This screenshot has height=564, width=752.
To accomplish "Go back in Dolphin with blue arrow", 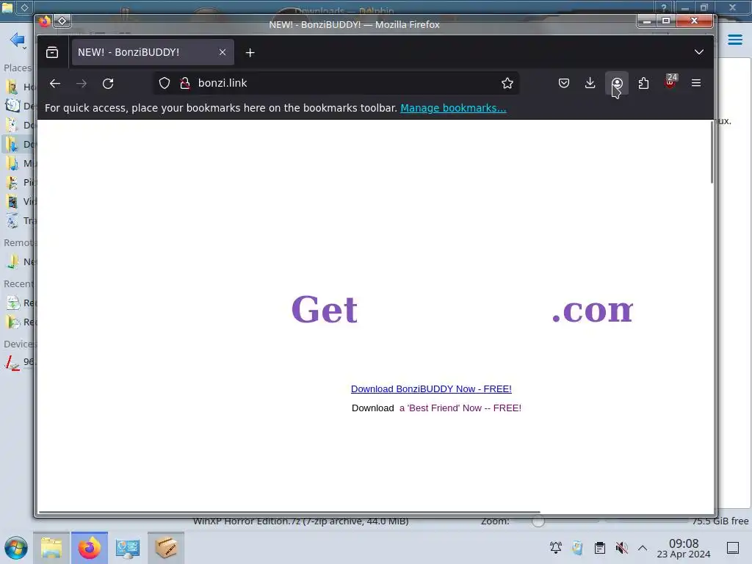I will (18, 40).
